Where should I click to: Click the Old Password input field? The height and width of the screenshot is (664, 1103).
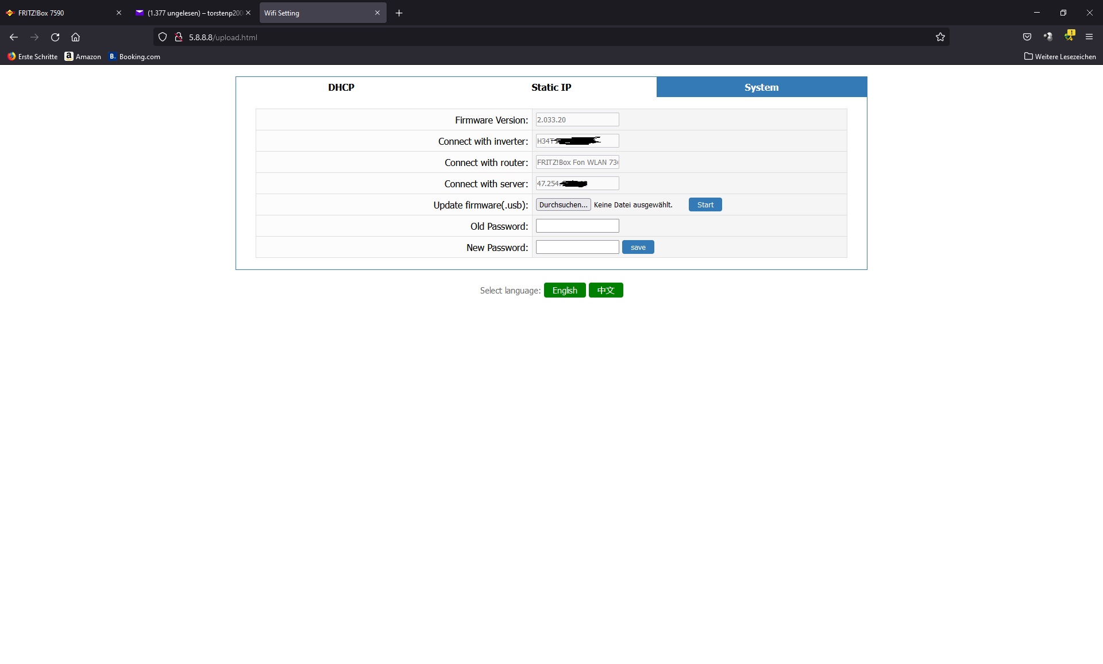pos(577,226)
